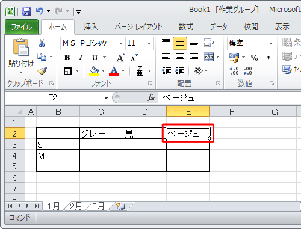
Task: Select column header E
Action: click(x=188, y=112)
